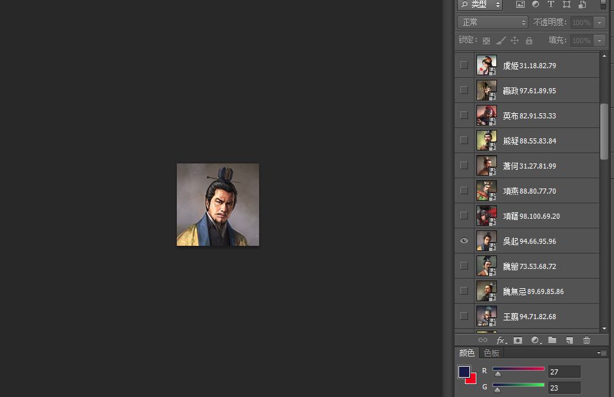Image resolution: width=614 pixels, height=397 pixels.
Task: Show the 項燕88.80.77.70 layer
Action: [x=464, y=190]
